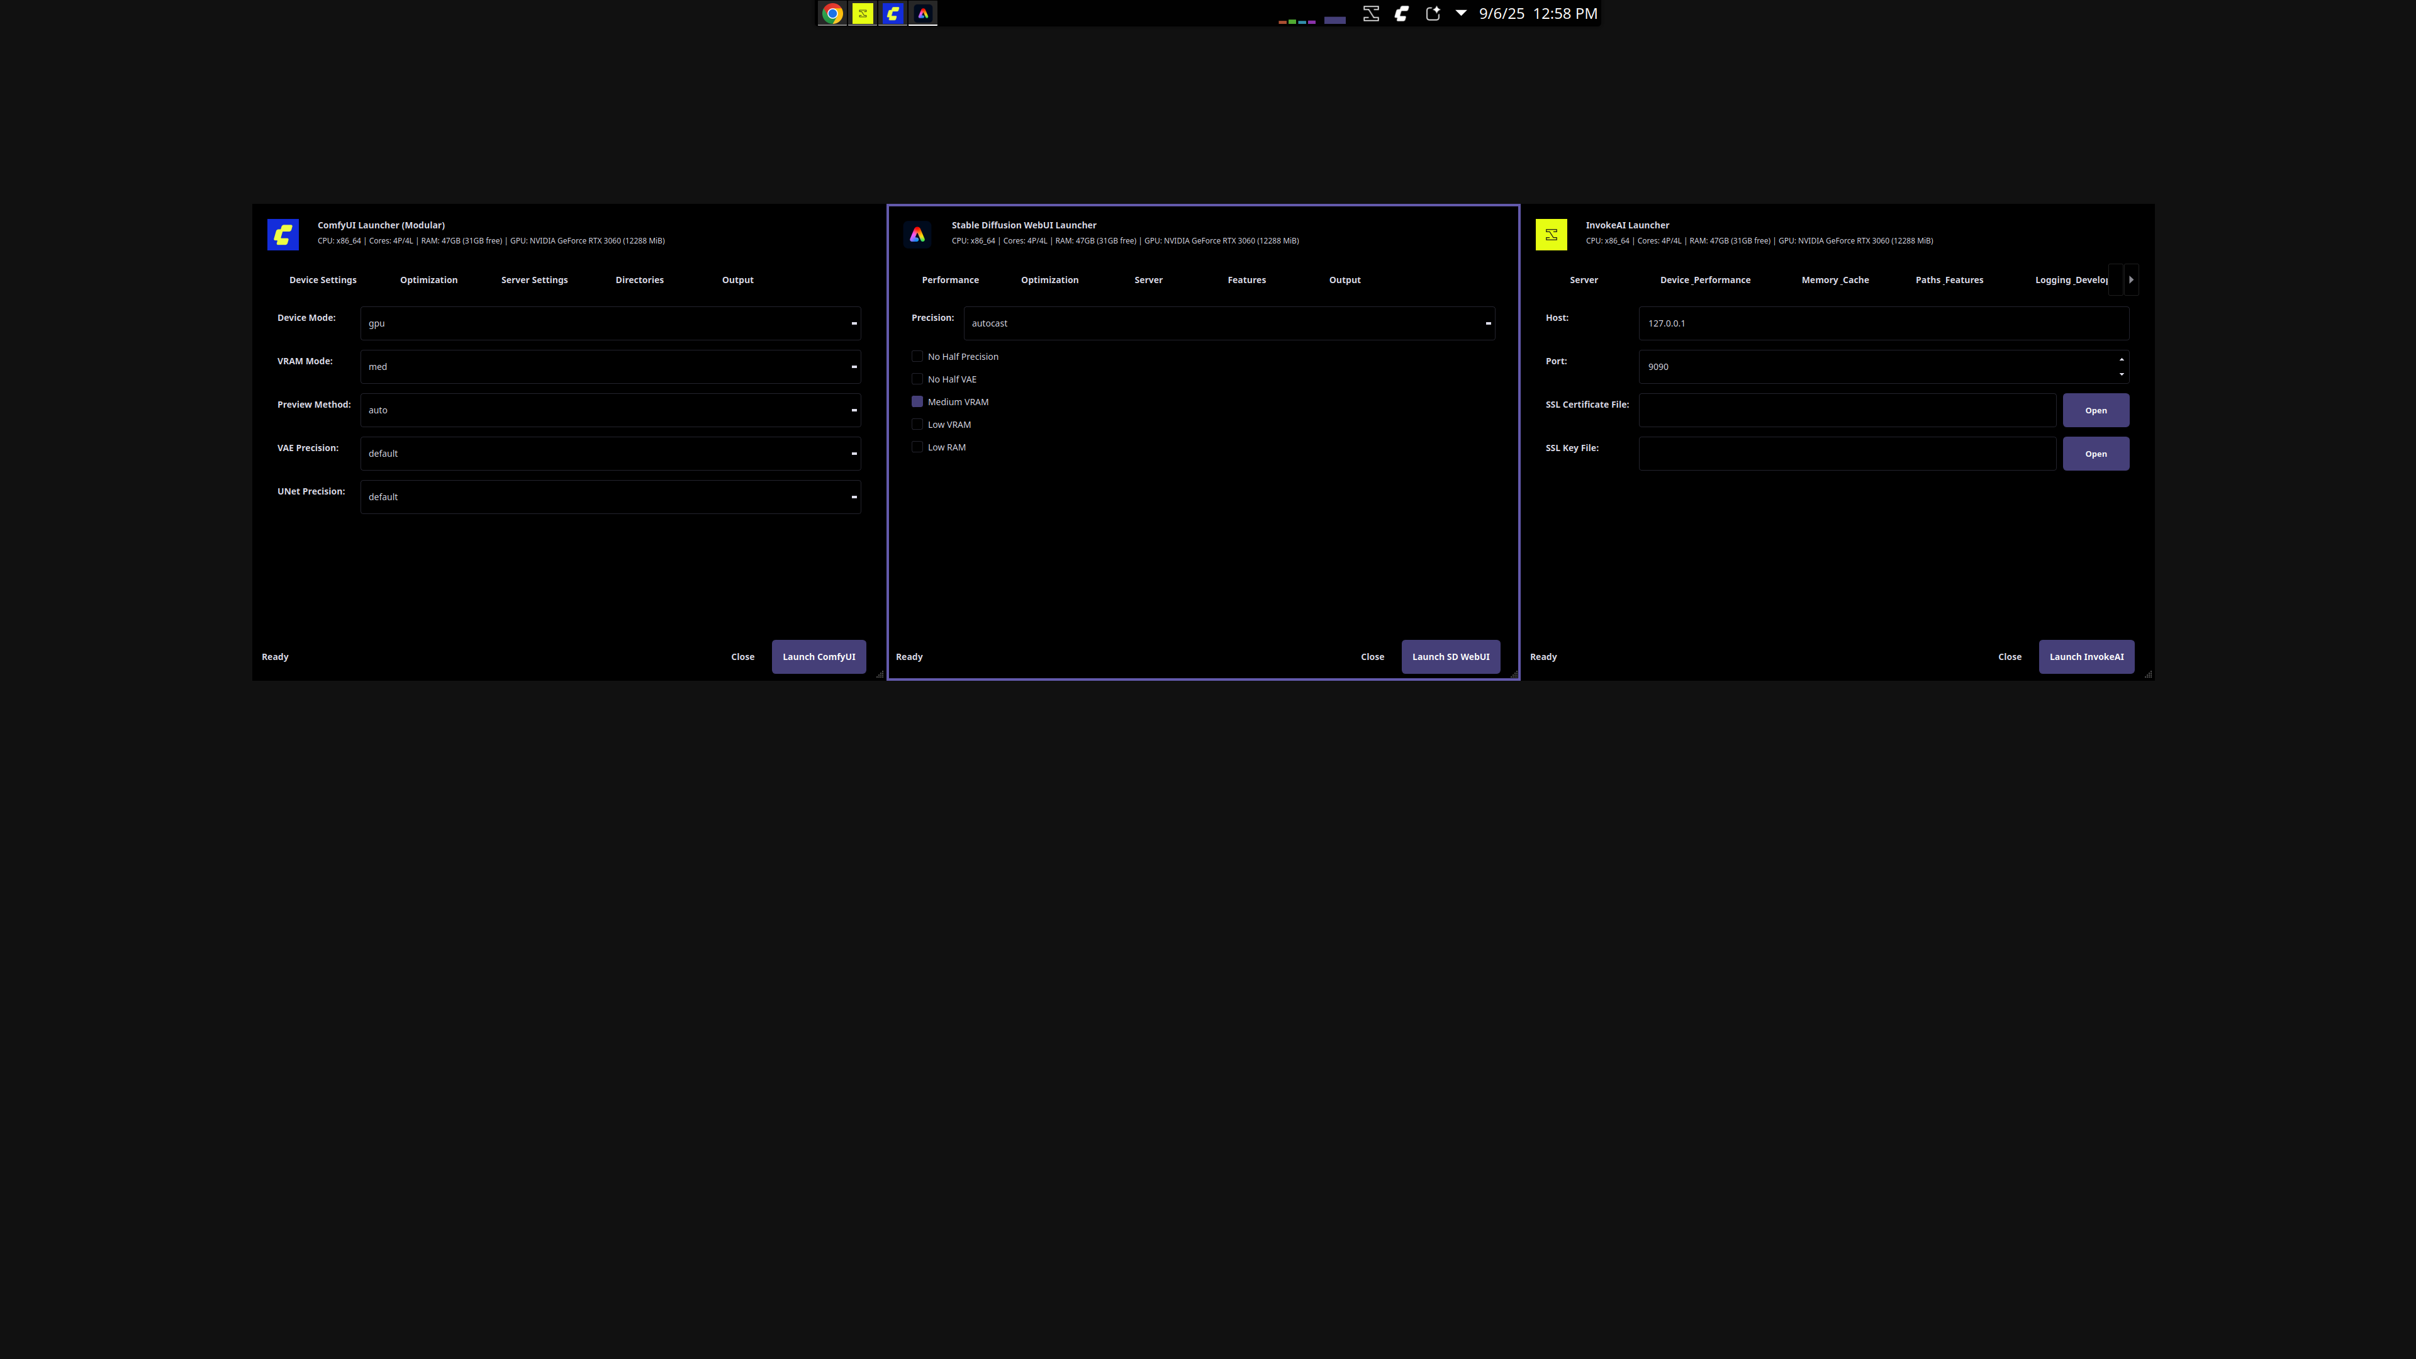Decrease the Port value with down arrow
2416x1359 pixels.
pyautogui.click(x=2122, y=374)
